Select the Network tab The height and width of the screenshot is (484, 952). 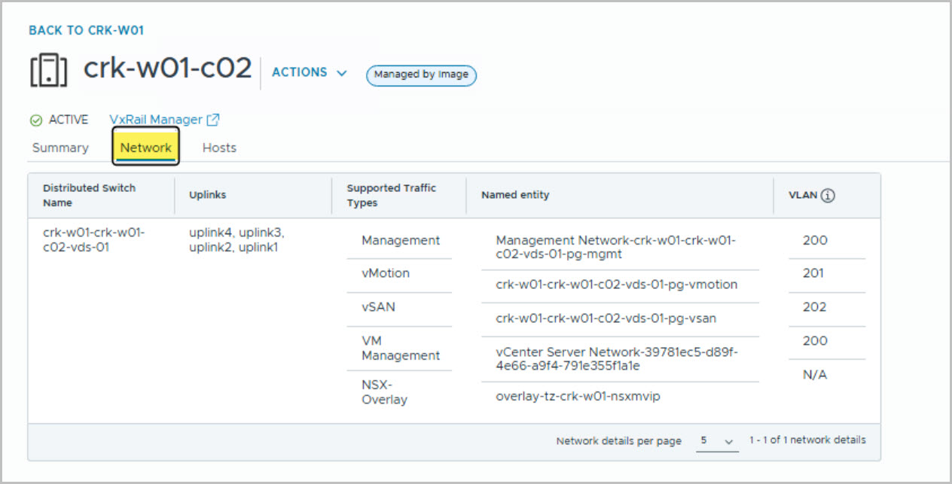[x=146, y=148]
